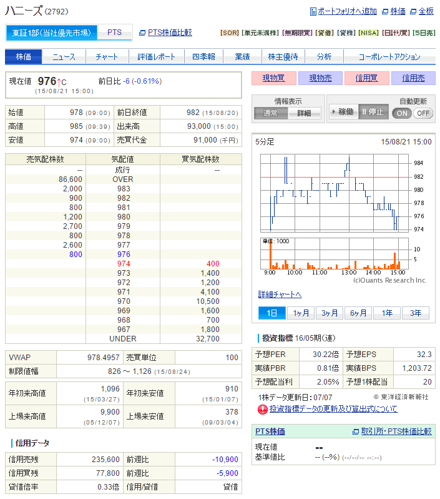Click the popup icon next to PTS株価比較
Viewport: 440px width, 499px height.
(x=142, y=33)
